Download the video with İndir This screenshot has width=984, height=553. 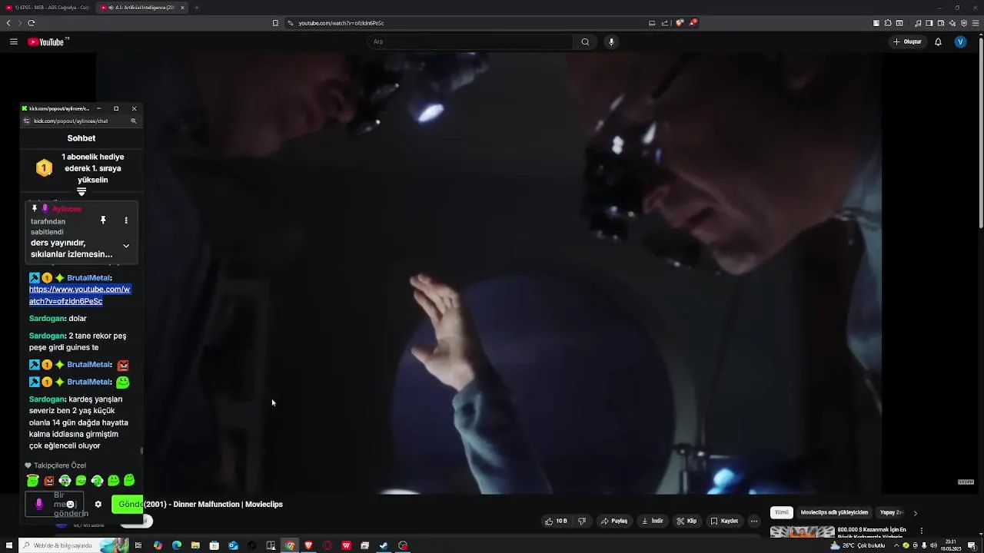[x=652, y=521]
